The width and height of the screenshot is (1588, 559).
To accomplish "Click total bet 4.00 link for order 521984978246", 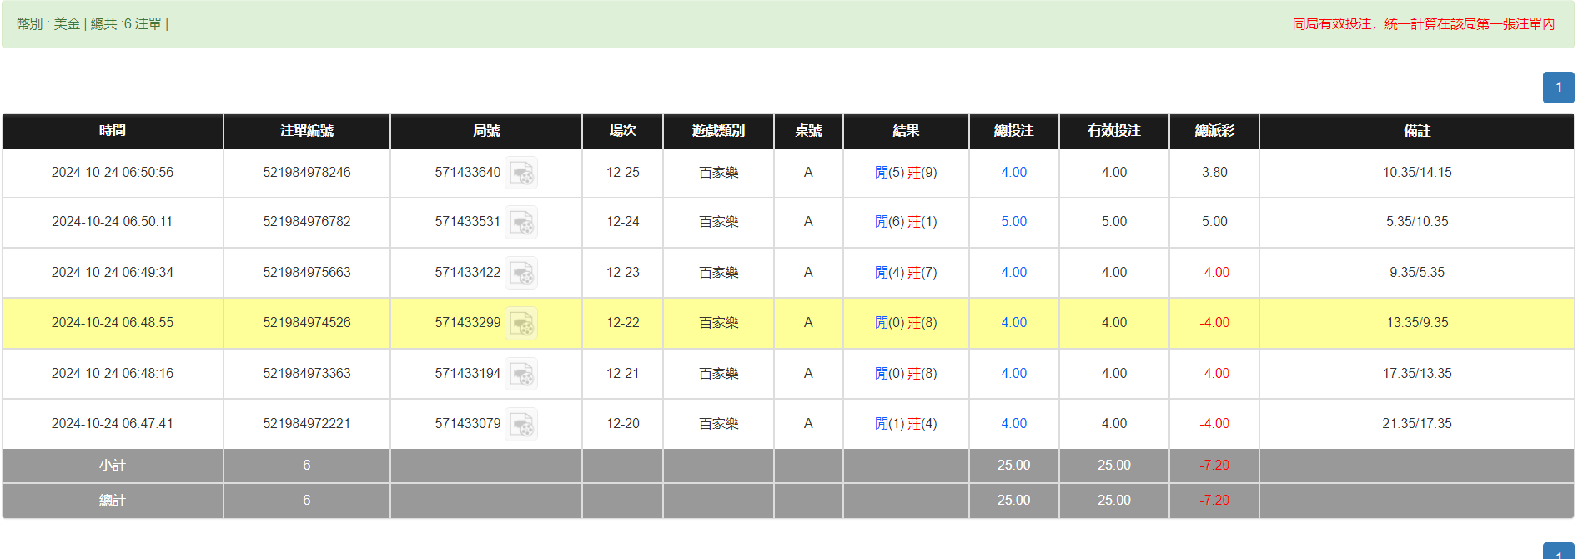I will click(1013, 173).
